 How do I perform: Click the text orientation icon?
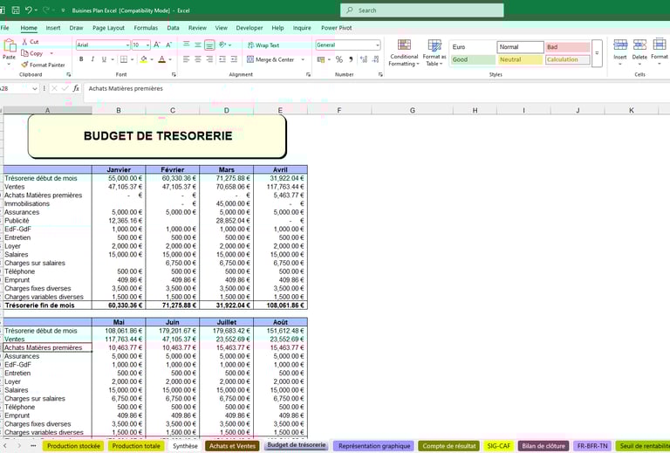click(x=222, y=45)
